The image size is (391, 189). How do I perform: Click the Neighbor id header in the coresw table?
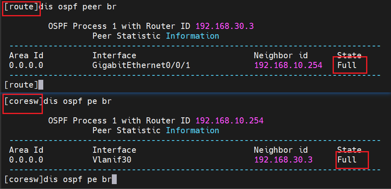(280, 150)
